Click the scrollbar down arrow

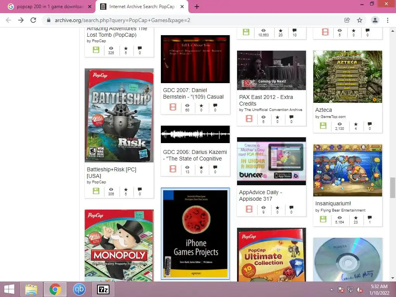(393, 278)
